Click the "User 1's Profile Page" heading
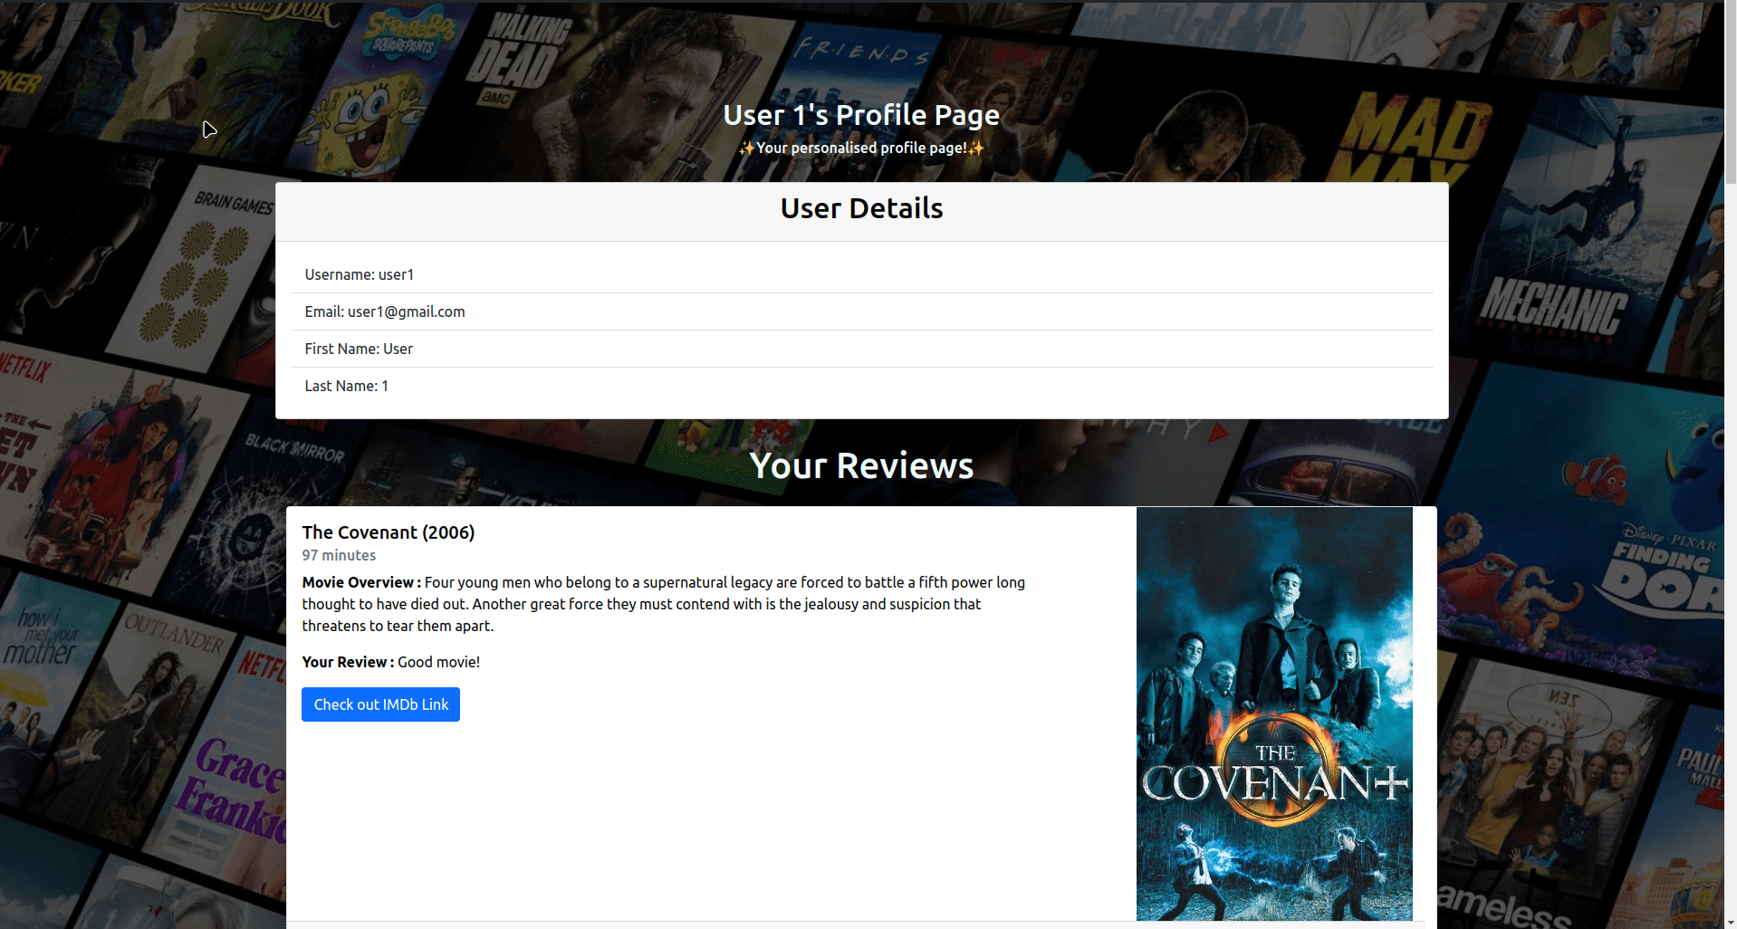 [x=861, y=115]
